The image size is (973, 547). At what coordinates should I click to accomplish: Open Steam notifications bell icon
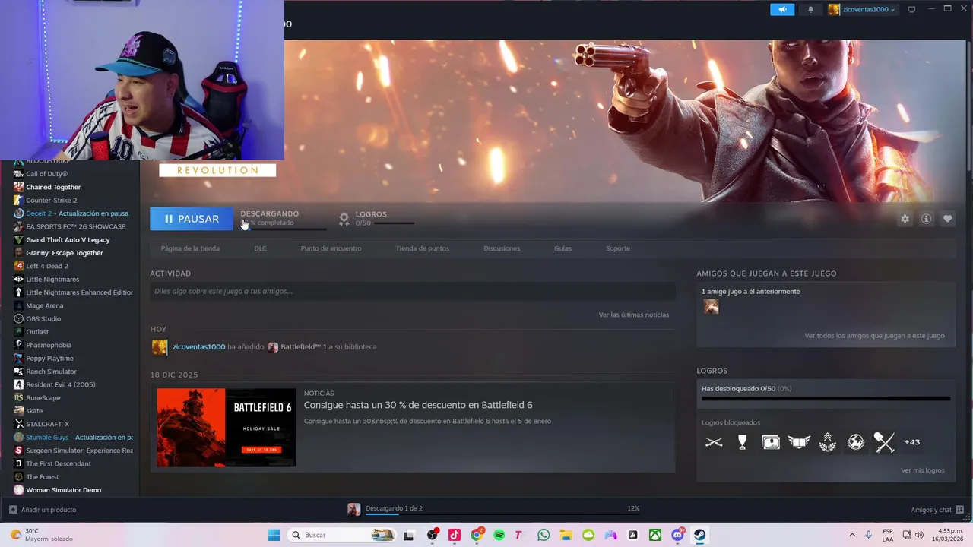(810, 9)
